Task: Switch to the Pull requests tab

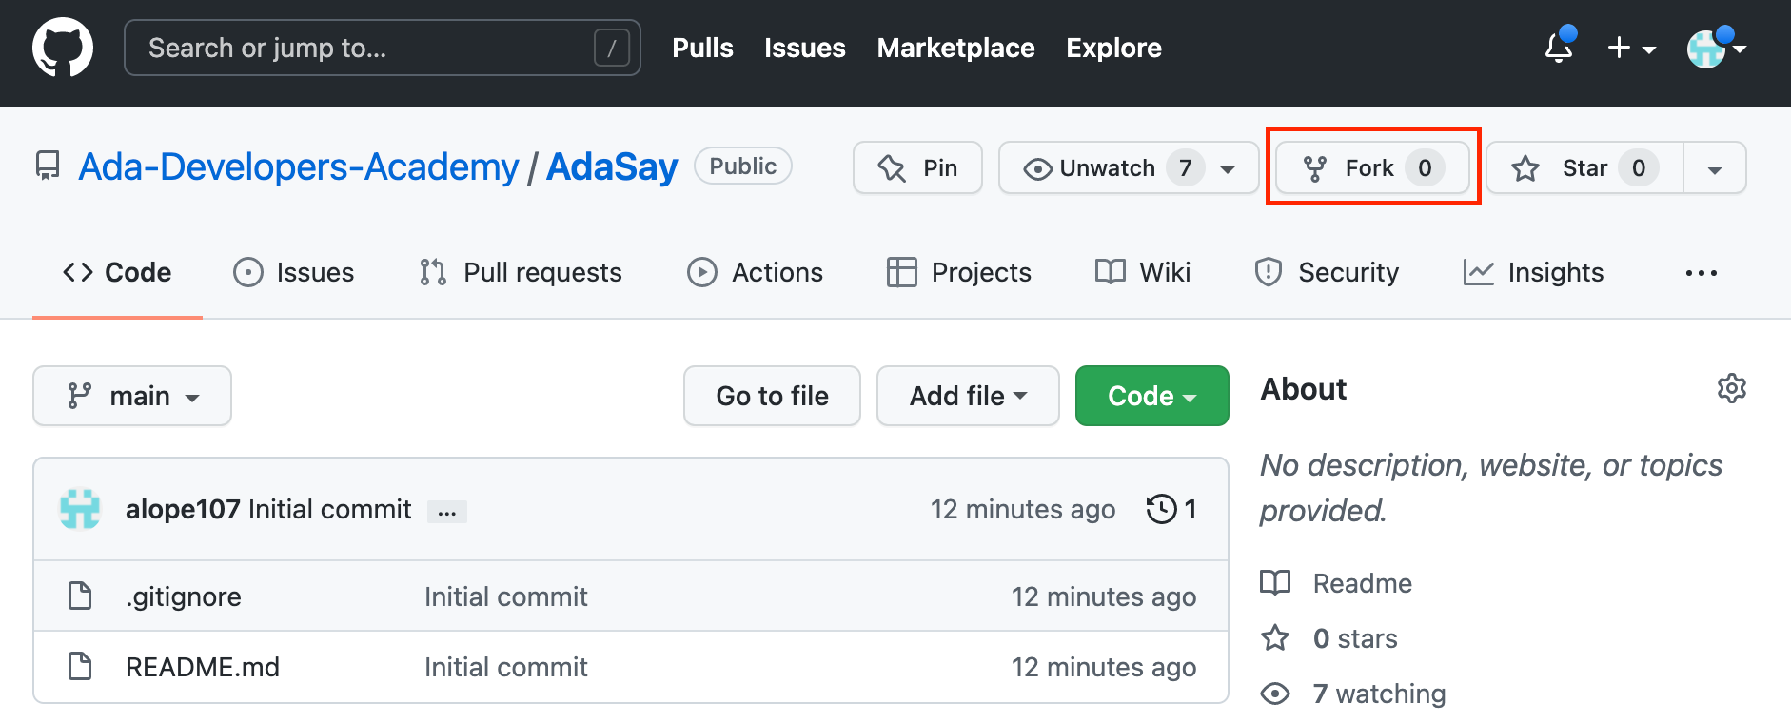Action: coord(522,273)
